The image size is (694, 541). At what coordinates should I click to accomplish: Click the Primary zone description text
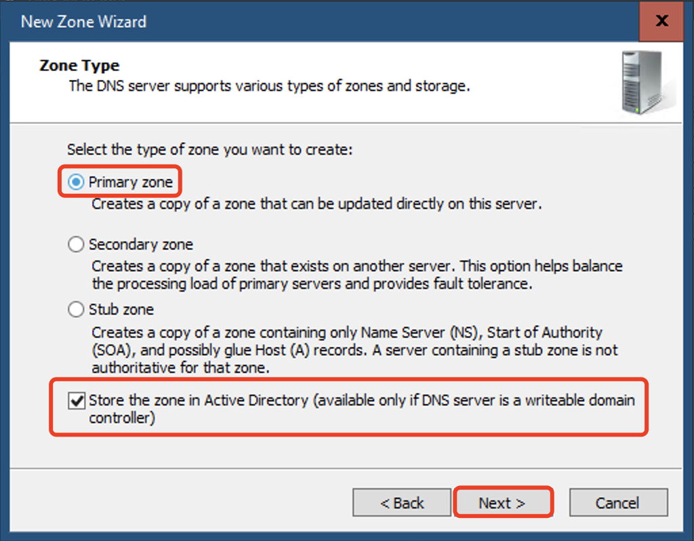pyautogui.click(x=317, y=204)
